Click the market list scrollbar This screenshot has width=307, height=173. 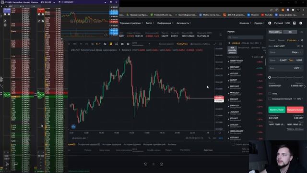click(265, 62)
